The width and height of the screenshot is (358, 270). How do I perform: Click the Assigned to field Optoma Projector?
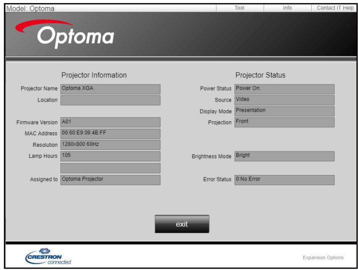pyautogui.click(x=110, y=180)
